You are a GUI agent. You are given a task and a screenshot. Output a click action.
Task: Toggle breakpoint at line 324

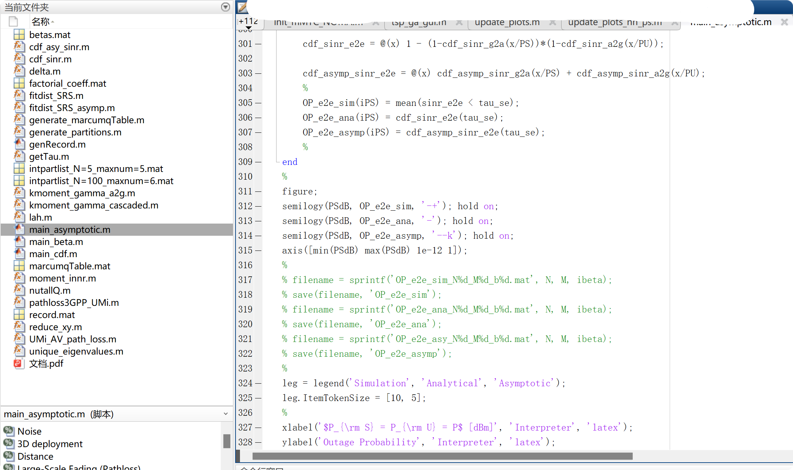[258, 383]
